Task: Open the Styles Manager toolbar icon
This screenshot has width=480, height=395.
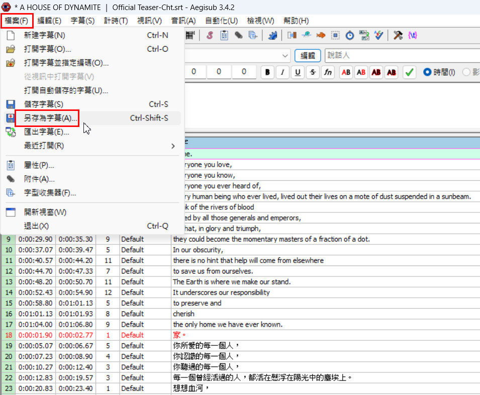Action: click(x=210, y=36)
